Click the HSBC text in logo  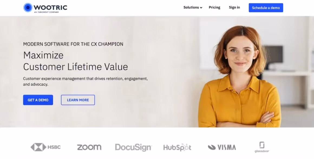pos(54,147)
